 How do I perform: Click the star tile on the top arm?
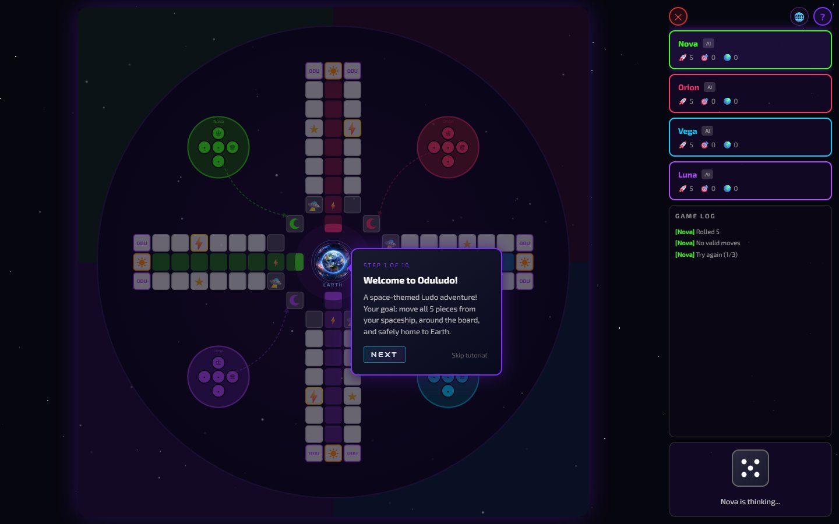[x=314, y=128]
